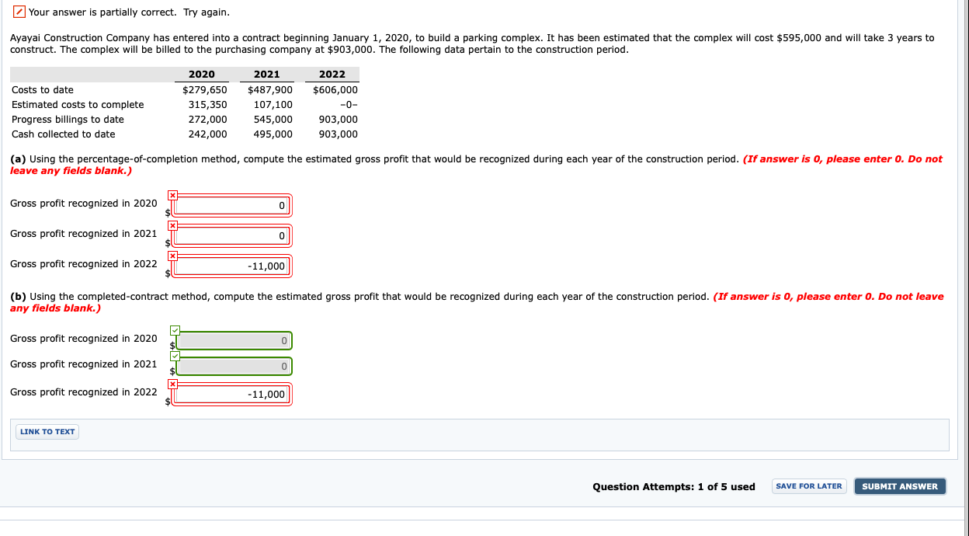
Task: Click the grayed 2020 field in part (b)
Action: pyautogui.click(x=233, y=339)
